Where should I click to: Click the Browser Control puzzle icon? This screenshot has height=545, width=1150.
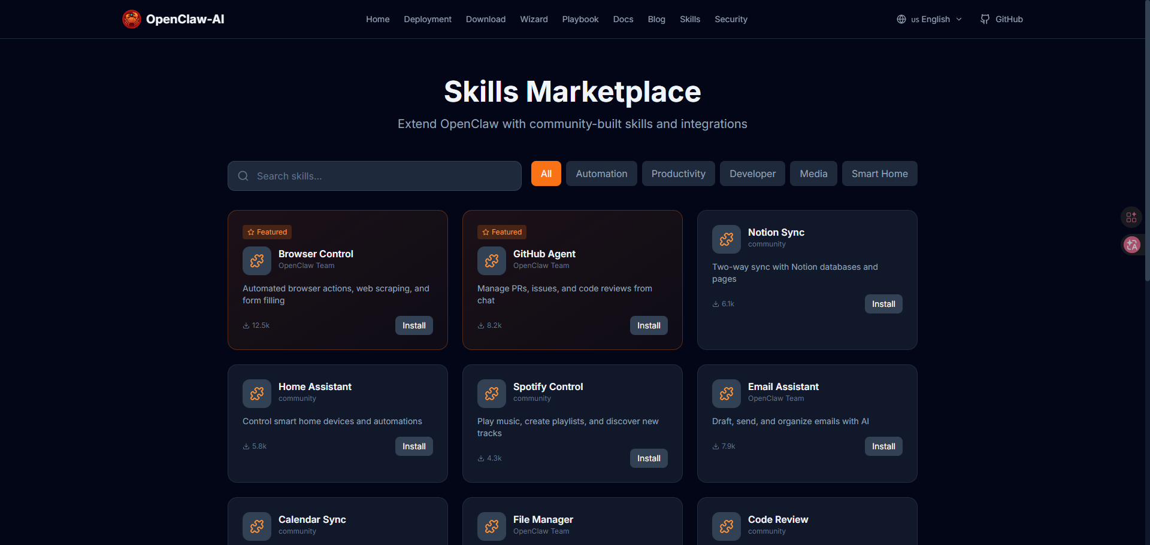point(257,261)
